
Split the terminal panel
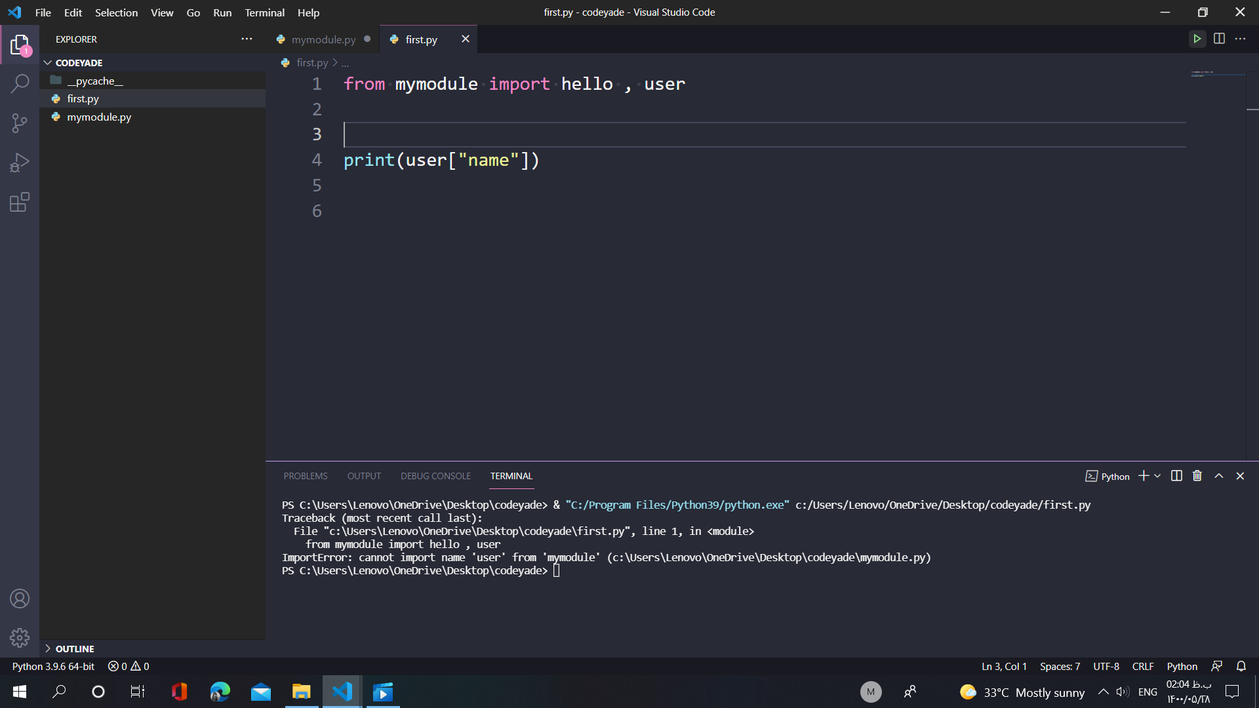click(x=1176, y=476)
